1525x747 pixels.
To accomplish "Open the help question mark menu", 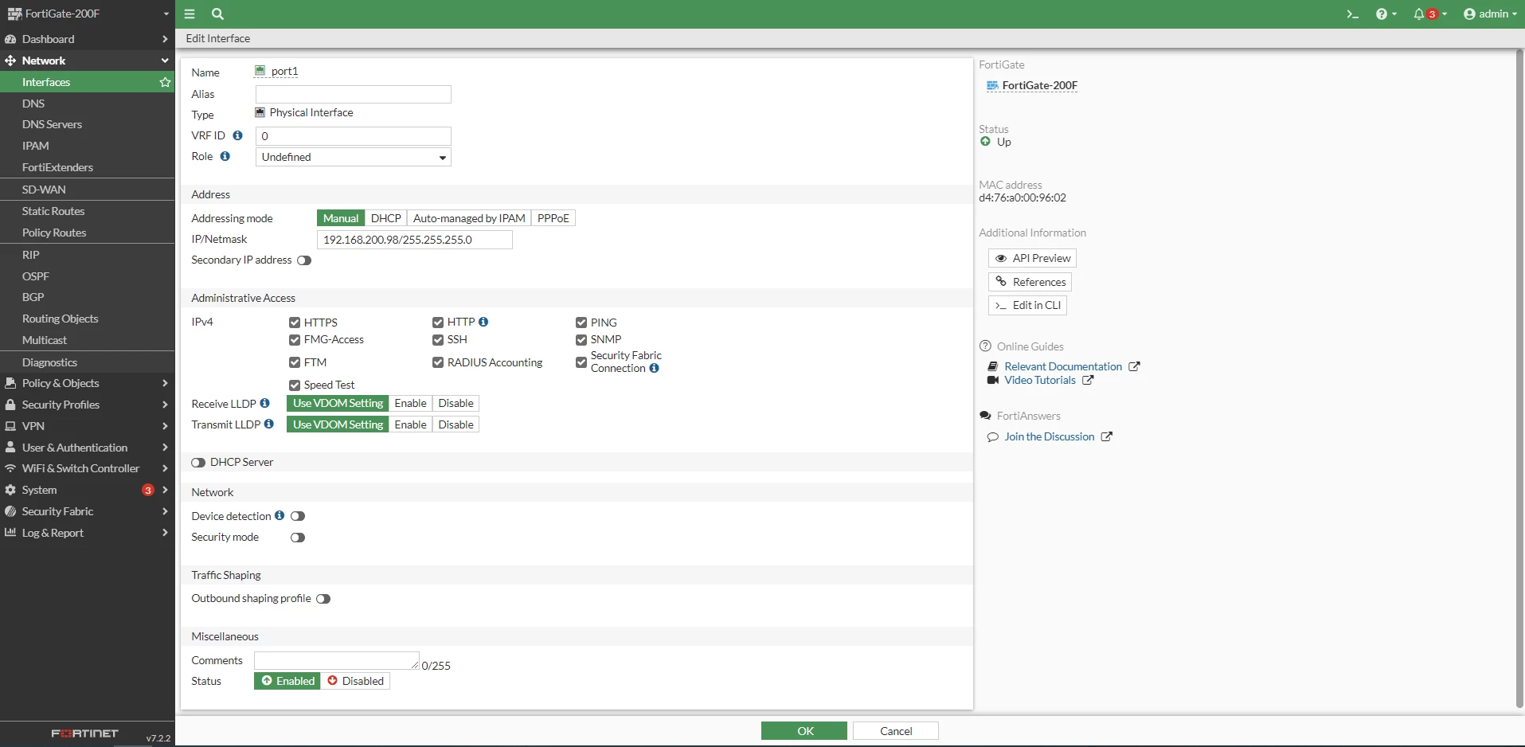I will pos(1386,14).
